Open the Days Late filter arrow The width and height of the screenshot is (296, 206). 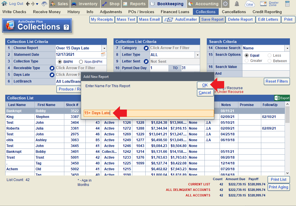tap(52, 75)
